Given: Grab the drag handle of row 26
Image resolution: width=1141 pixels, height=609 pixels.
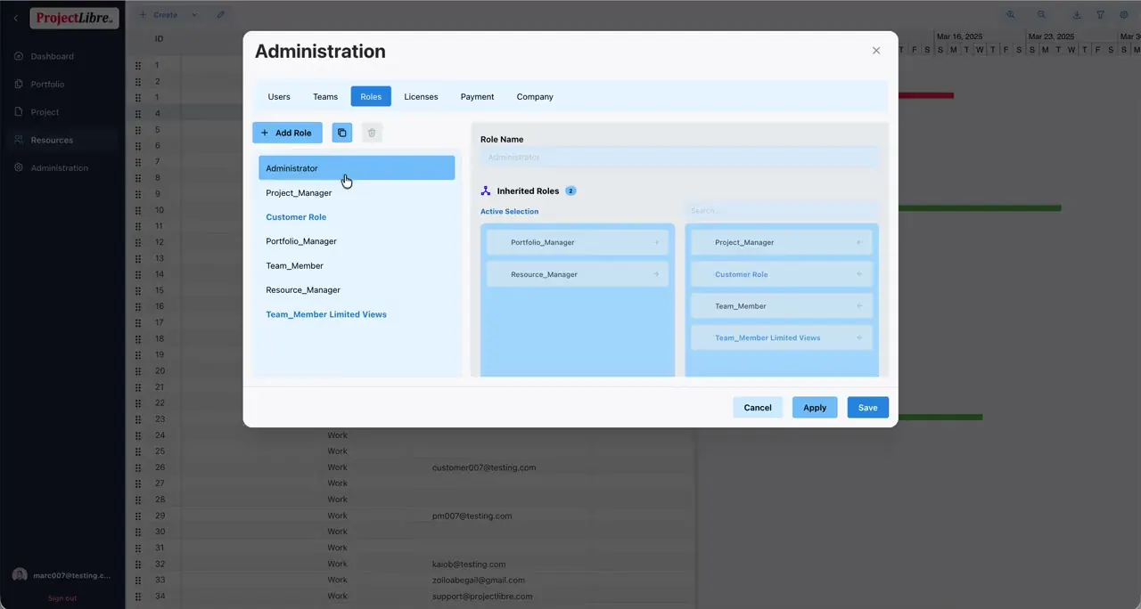Looking at the screenshot, I should pyautogui.click(x=138, y=467).
